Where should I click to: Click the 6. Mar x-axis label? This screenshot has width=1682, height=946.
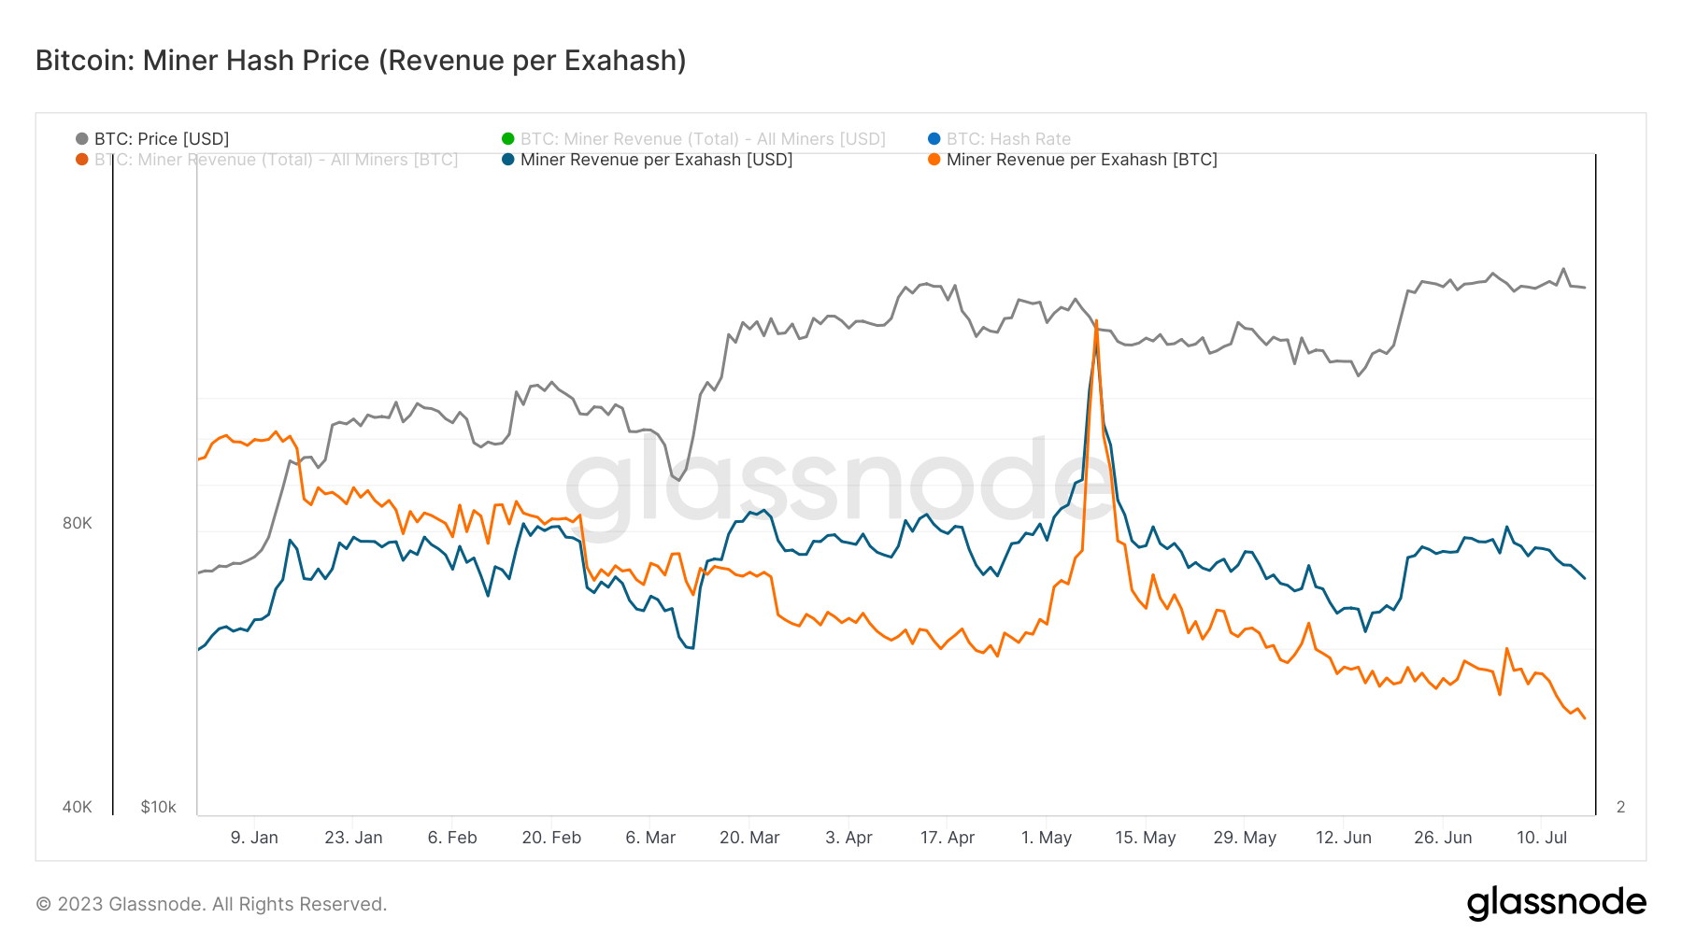point(650,838)
